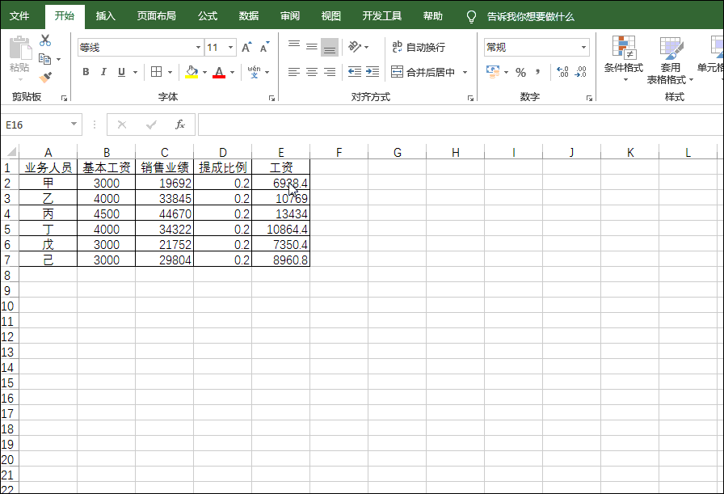The image size is (724, 494).
Task: Click the middle align icon
Action: coord(312,47)
